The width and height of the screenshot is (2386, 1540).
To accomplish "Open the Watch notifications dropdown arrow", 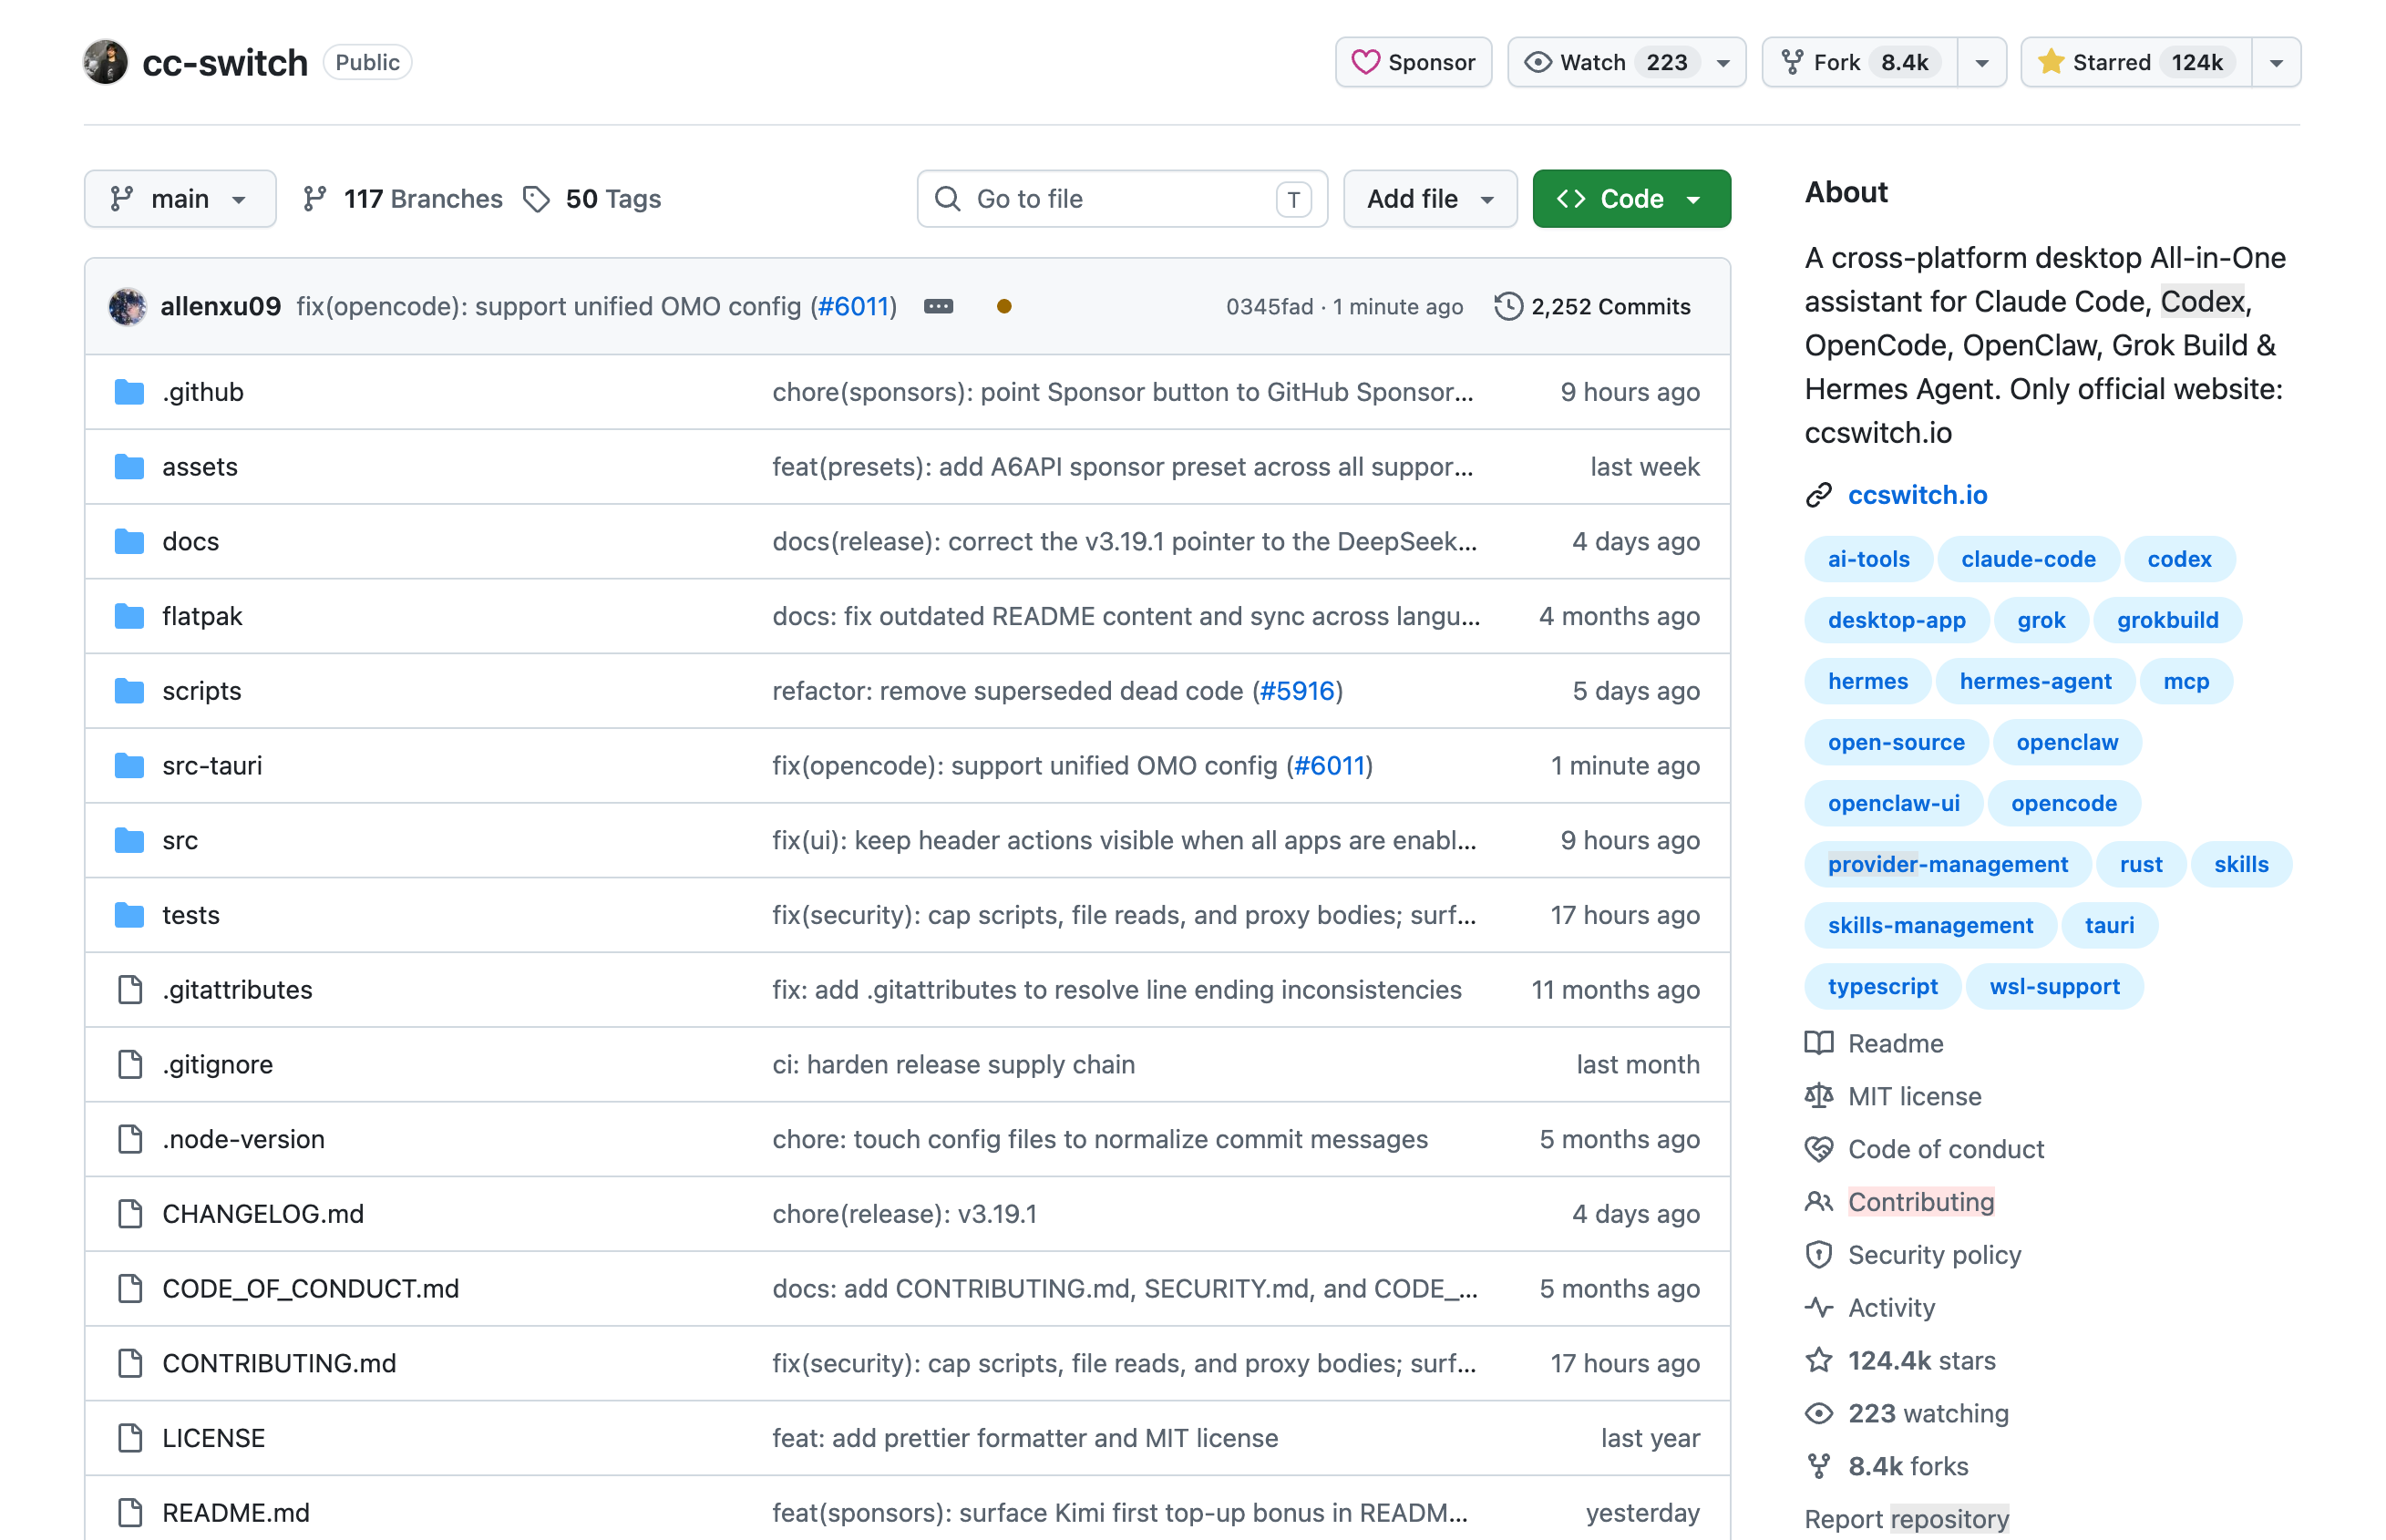I will tap(1723, 62).
